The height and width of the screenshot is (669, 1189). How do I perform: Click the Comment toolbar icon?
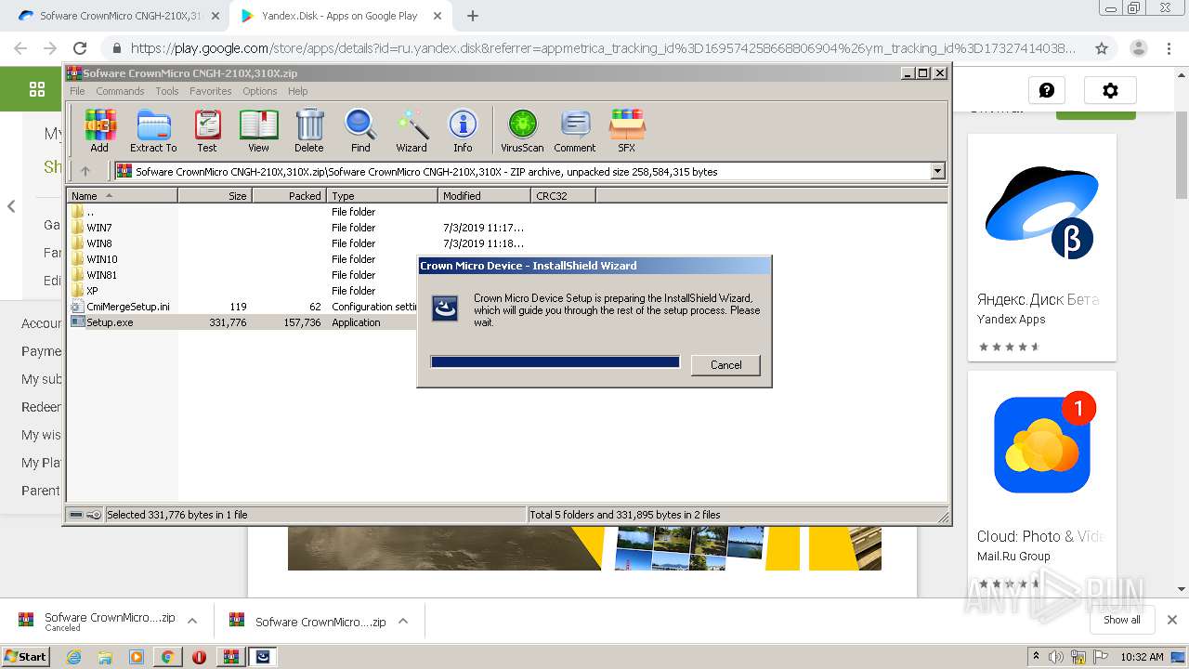coord(575,130)
